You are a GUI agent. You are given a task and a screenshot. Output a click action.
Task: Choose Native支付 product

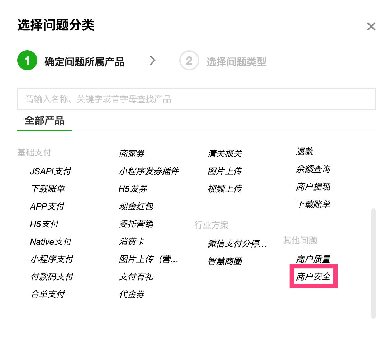51,242
